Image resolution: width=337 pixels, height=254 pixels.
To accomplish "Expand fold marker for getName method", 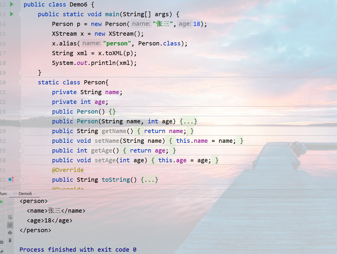I will tap(21, 131).
